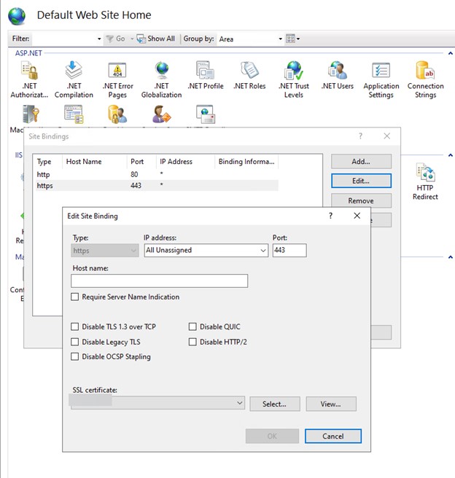Click View... for SSL certificate
The height and width of the screenshot is (478, 455).
pos(331,404)
